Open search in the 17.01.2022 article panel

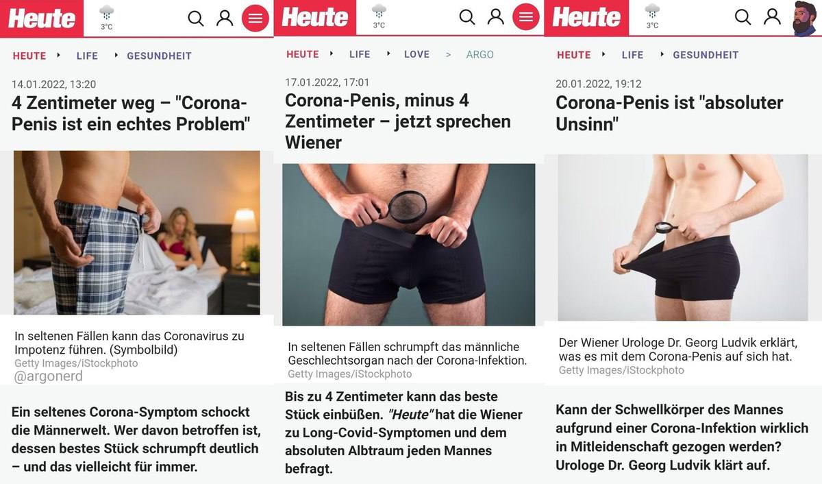[467, 17]
